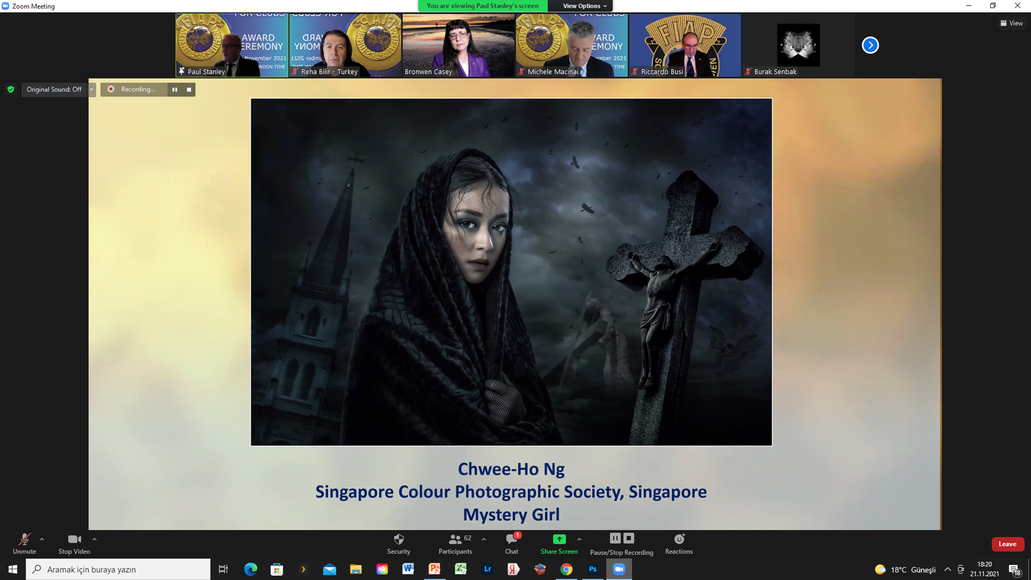This screenshot has height=580, width=1031.
Task: Open File Explorer from taskbar
Action: coord(356,569)
